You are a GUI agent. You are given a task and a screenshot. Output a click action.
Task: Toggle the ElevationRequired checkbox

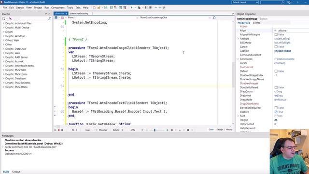[x=276, y=108]
